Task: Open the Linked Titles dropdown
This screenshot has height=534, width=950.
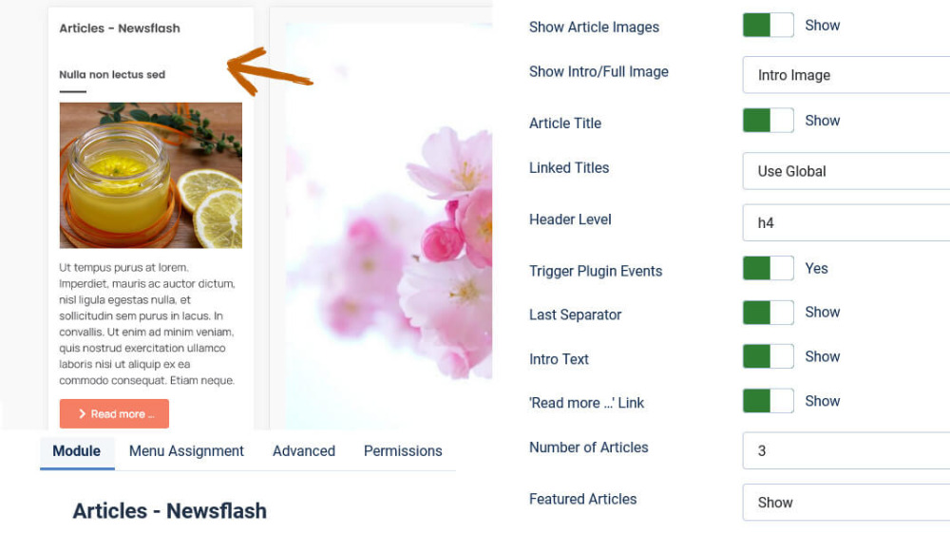Action: [x=846, y=171]
